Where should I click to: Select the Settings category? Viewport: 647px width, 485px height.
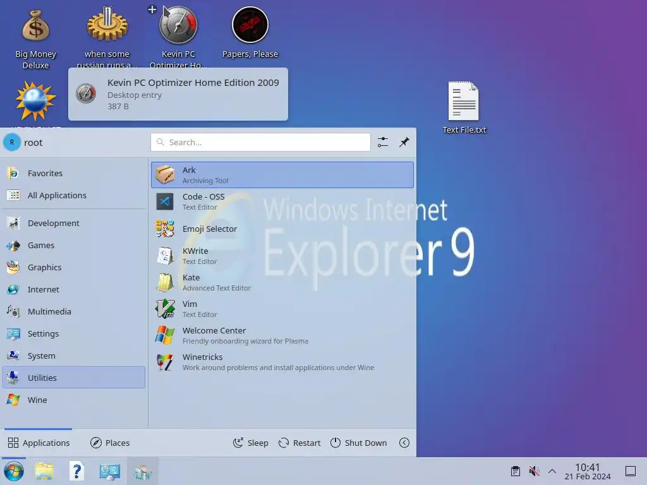(74, 333)
